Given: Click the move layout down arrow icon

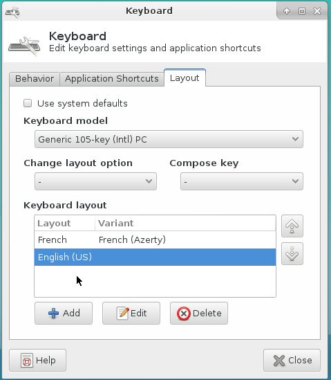Looking at the screenshot, I should 292,253.
